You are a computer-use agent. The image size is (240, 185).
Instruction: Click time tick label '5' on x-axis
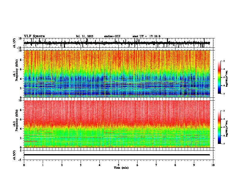coord(118,165)
